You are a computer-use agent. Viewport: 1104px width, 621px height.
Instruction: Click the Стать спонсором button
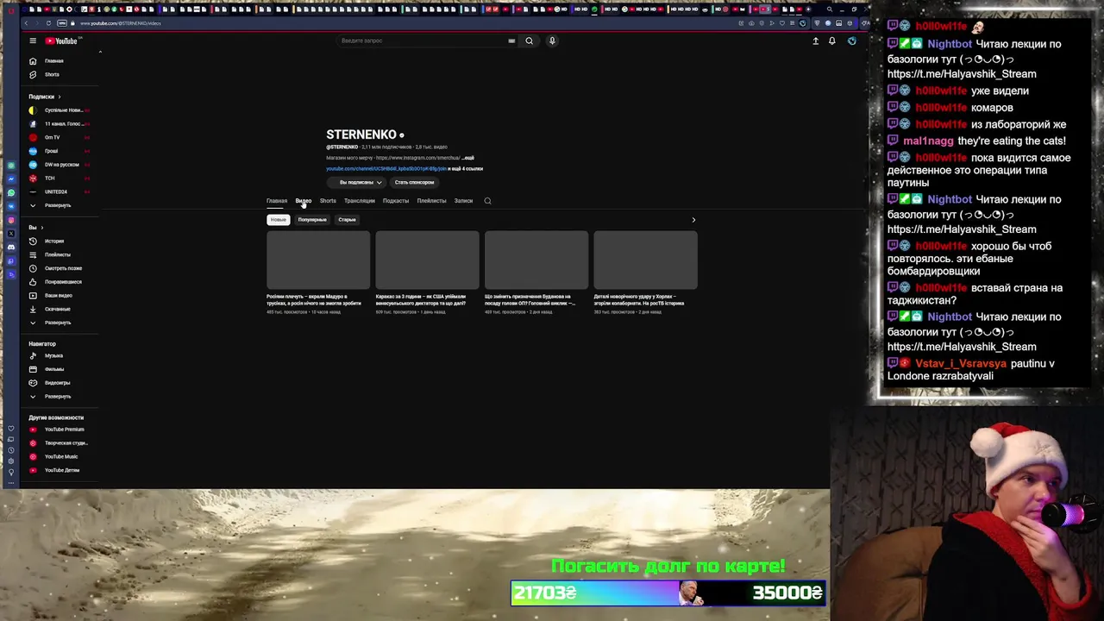[x=414, y=183]
